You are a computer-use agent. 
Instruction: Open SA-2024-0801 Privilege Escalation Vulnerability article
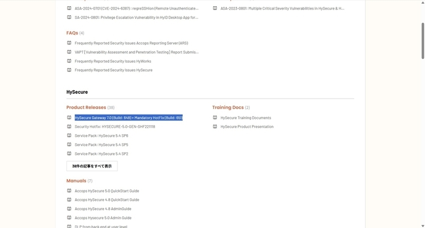pyautogui.click(x=137, y=17)
